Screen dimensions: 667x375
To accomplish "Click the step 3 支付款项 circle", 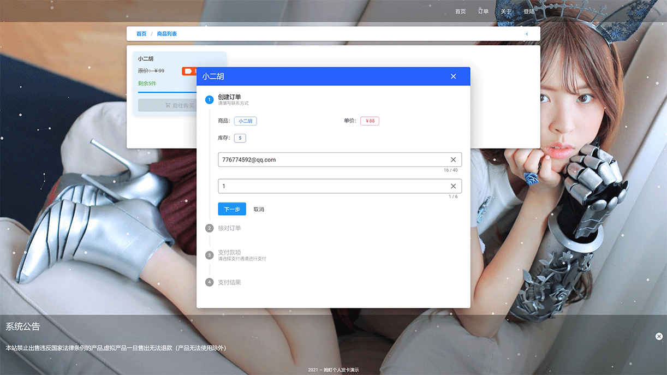I will [210, 255].
